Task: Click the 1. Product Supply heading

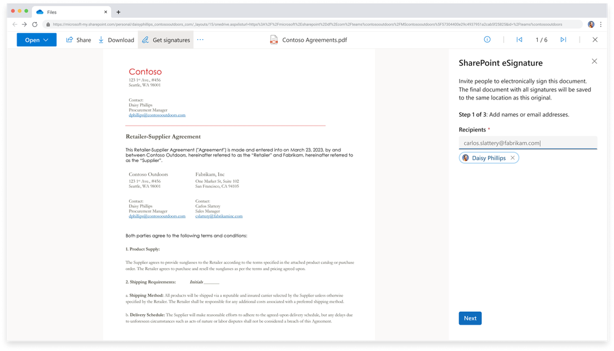Action: [x=143, y=249]
